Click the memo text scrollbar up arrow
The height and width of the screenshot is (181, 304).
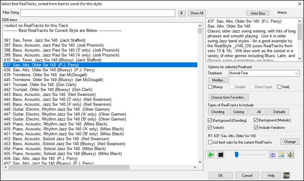[300, 21]
